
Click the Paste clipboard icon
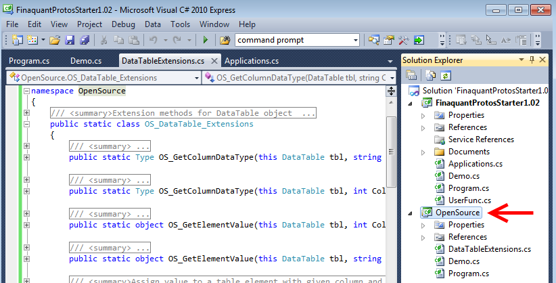[134, 40]
